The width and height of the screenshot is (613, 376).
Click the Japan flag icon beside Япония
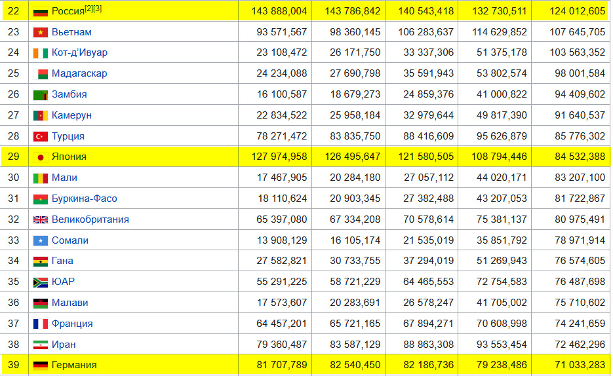(41, 157)
